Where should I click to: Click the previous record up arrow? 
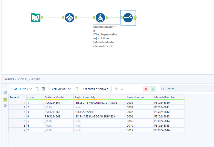(116, 89)
